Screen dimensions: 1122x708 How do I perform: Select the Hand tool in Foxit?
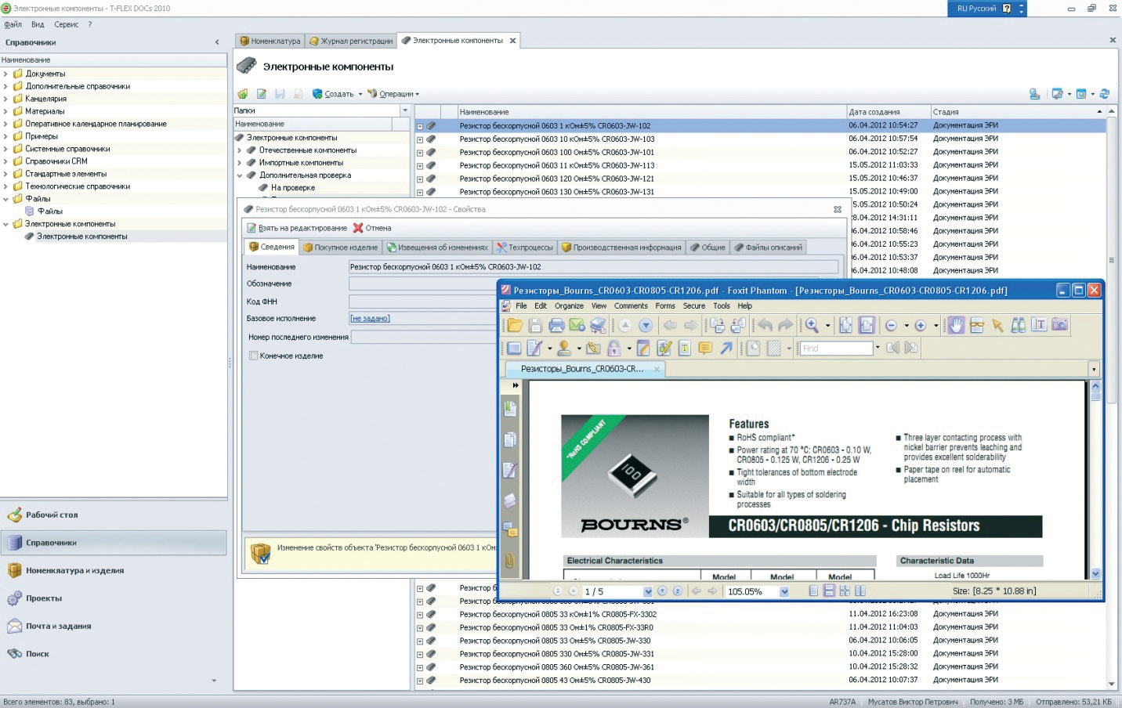tap(956, 325)
